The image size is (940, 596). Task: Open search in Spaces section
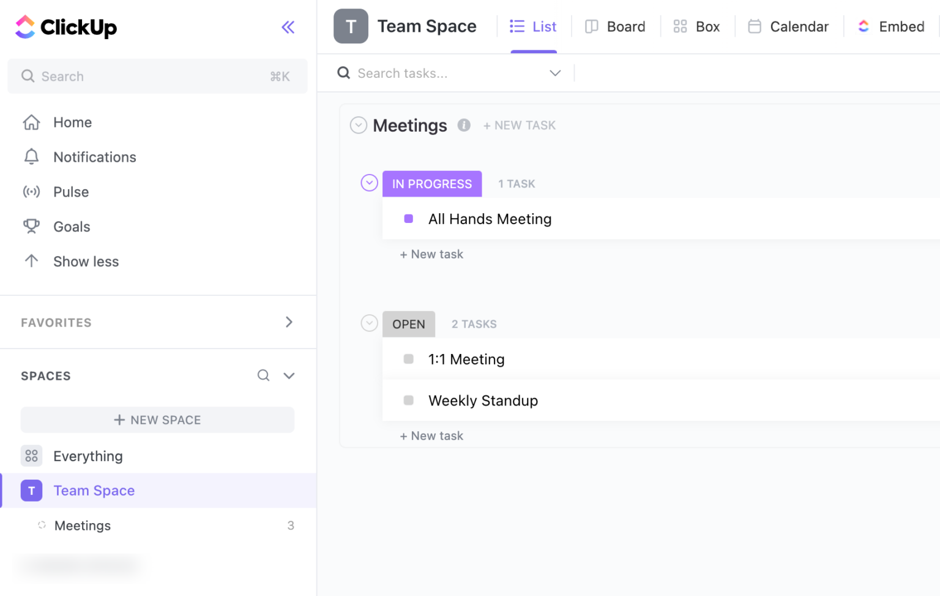[263, 375]
